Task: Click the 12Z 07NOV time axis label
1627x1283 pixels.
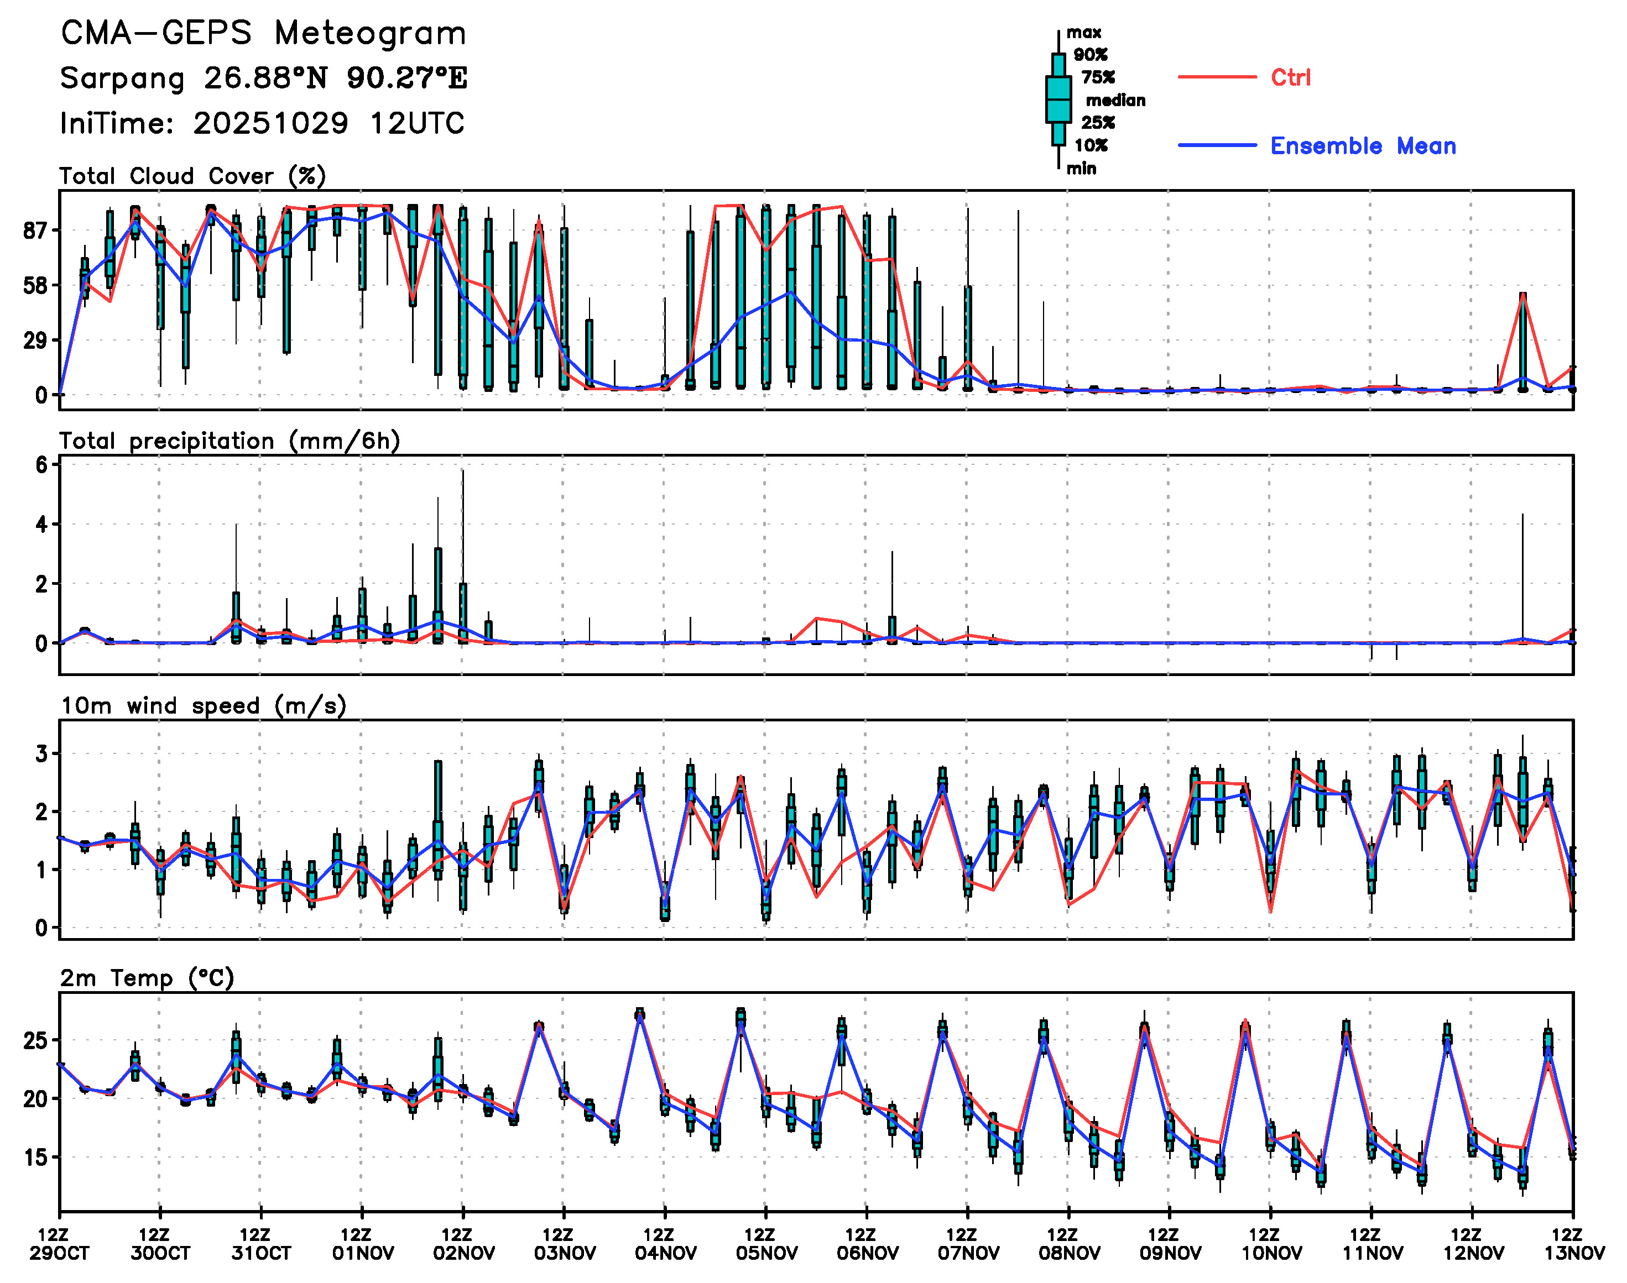Action: tap(968, 1243)
